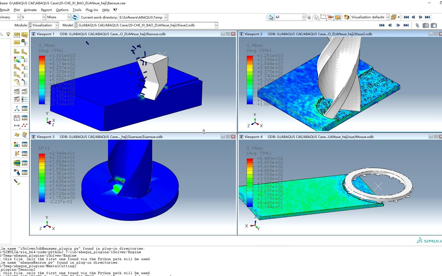Step to previous frame in upper playback toolbar
The image size is (442, 276).
tap(413, 17)
